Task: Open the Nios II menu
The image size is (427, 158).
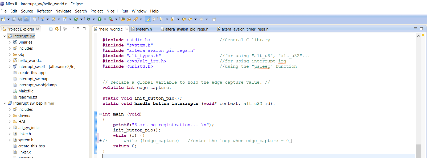Action: pos(112,11)
